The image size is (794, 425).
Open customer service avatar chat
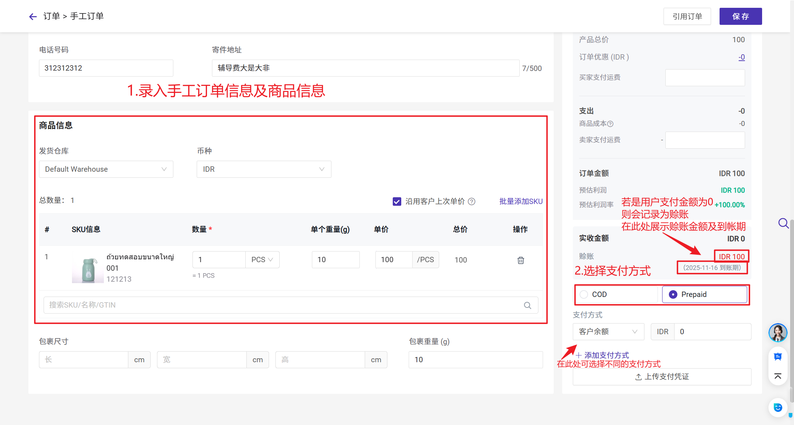pos(778,333)
